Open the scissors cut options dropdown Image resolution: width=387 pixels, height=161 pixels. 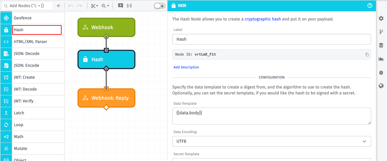[94, 5]
